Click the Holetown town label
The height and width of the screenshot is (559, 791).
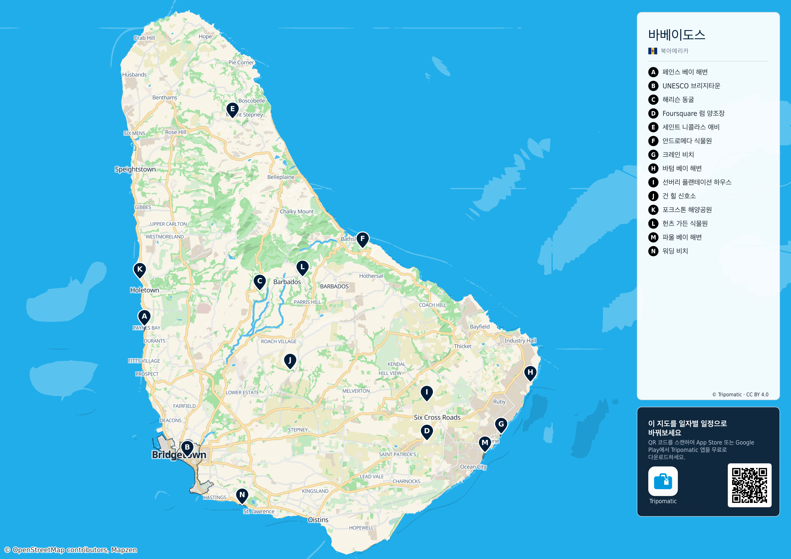pyautogui.click(x=144, y=290)
